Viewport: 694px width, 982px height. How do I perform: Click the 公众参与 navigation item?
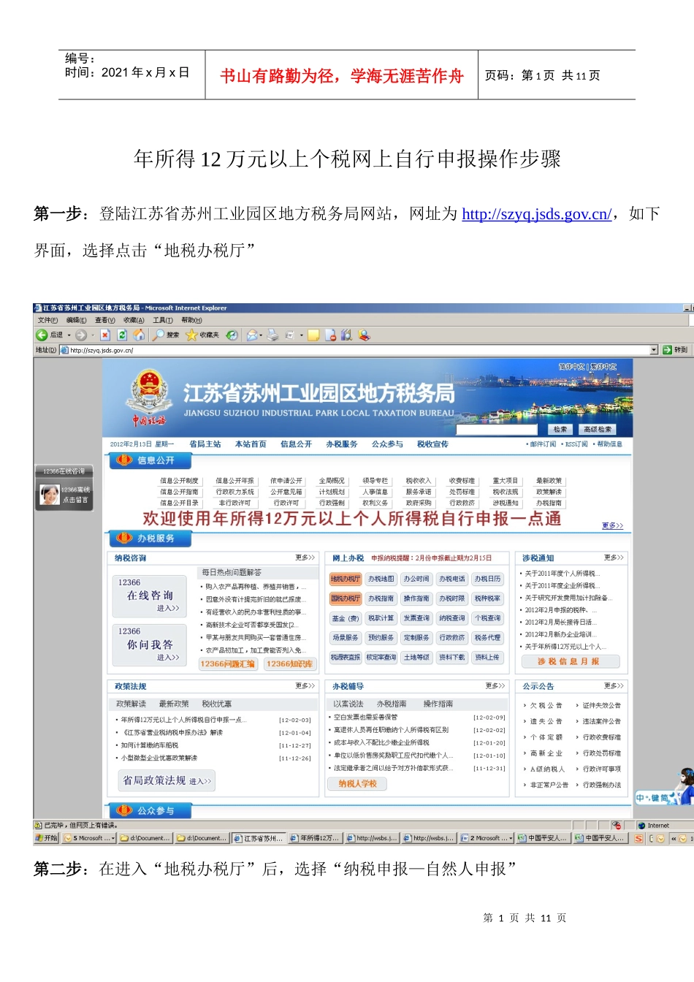(x=387, y=444)
